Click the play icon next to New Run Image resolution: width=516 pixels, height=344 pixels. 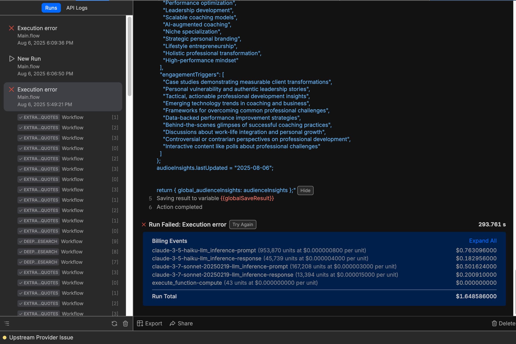tap(12, 59)
